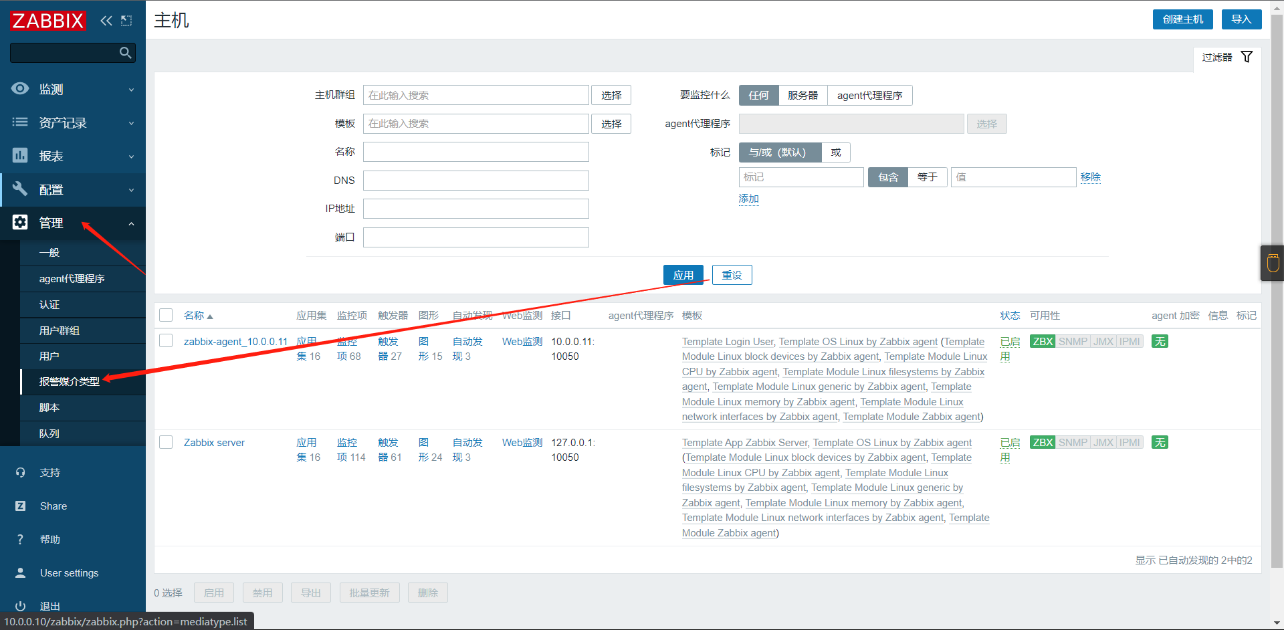
Task: Click the 应用 filter button
Action: pos(683,275)
